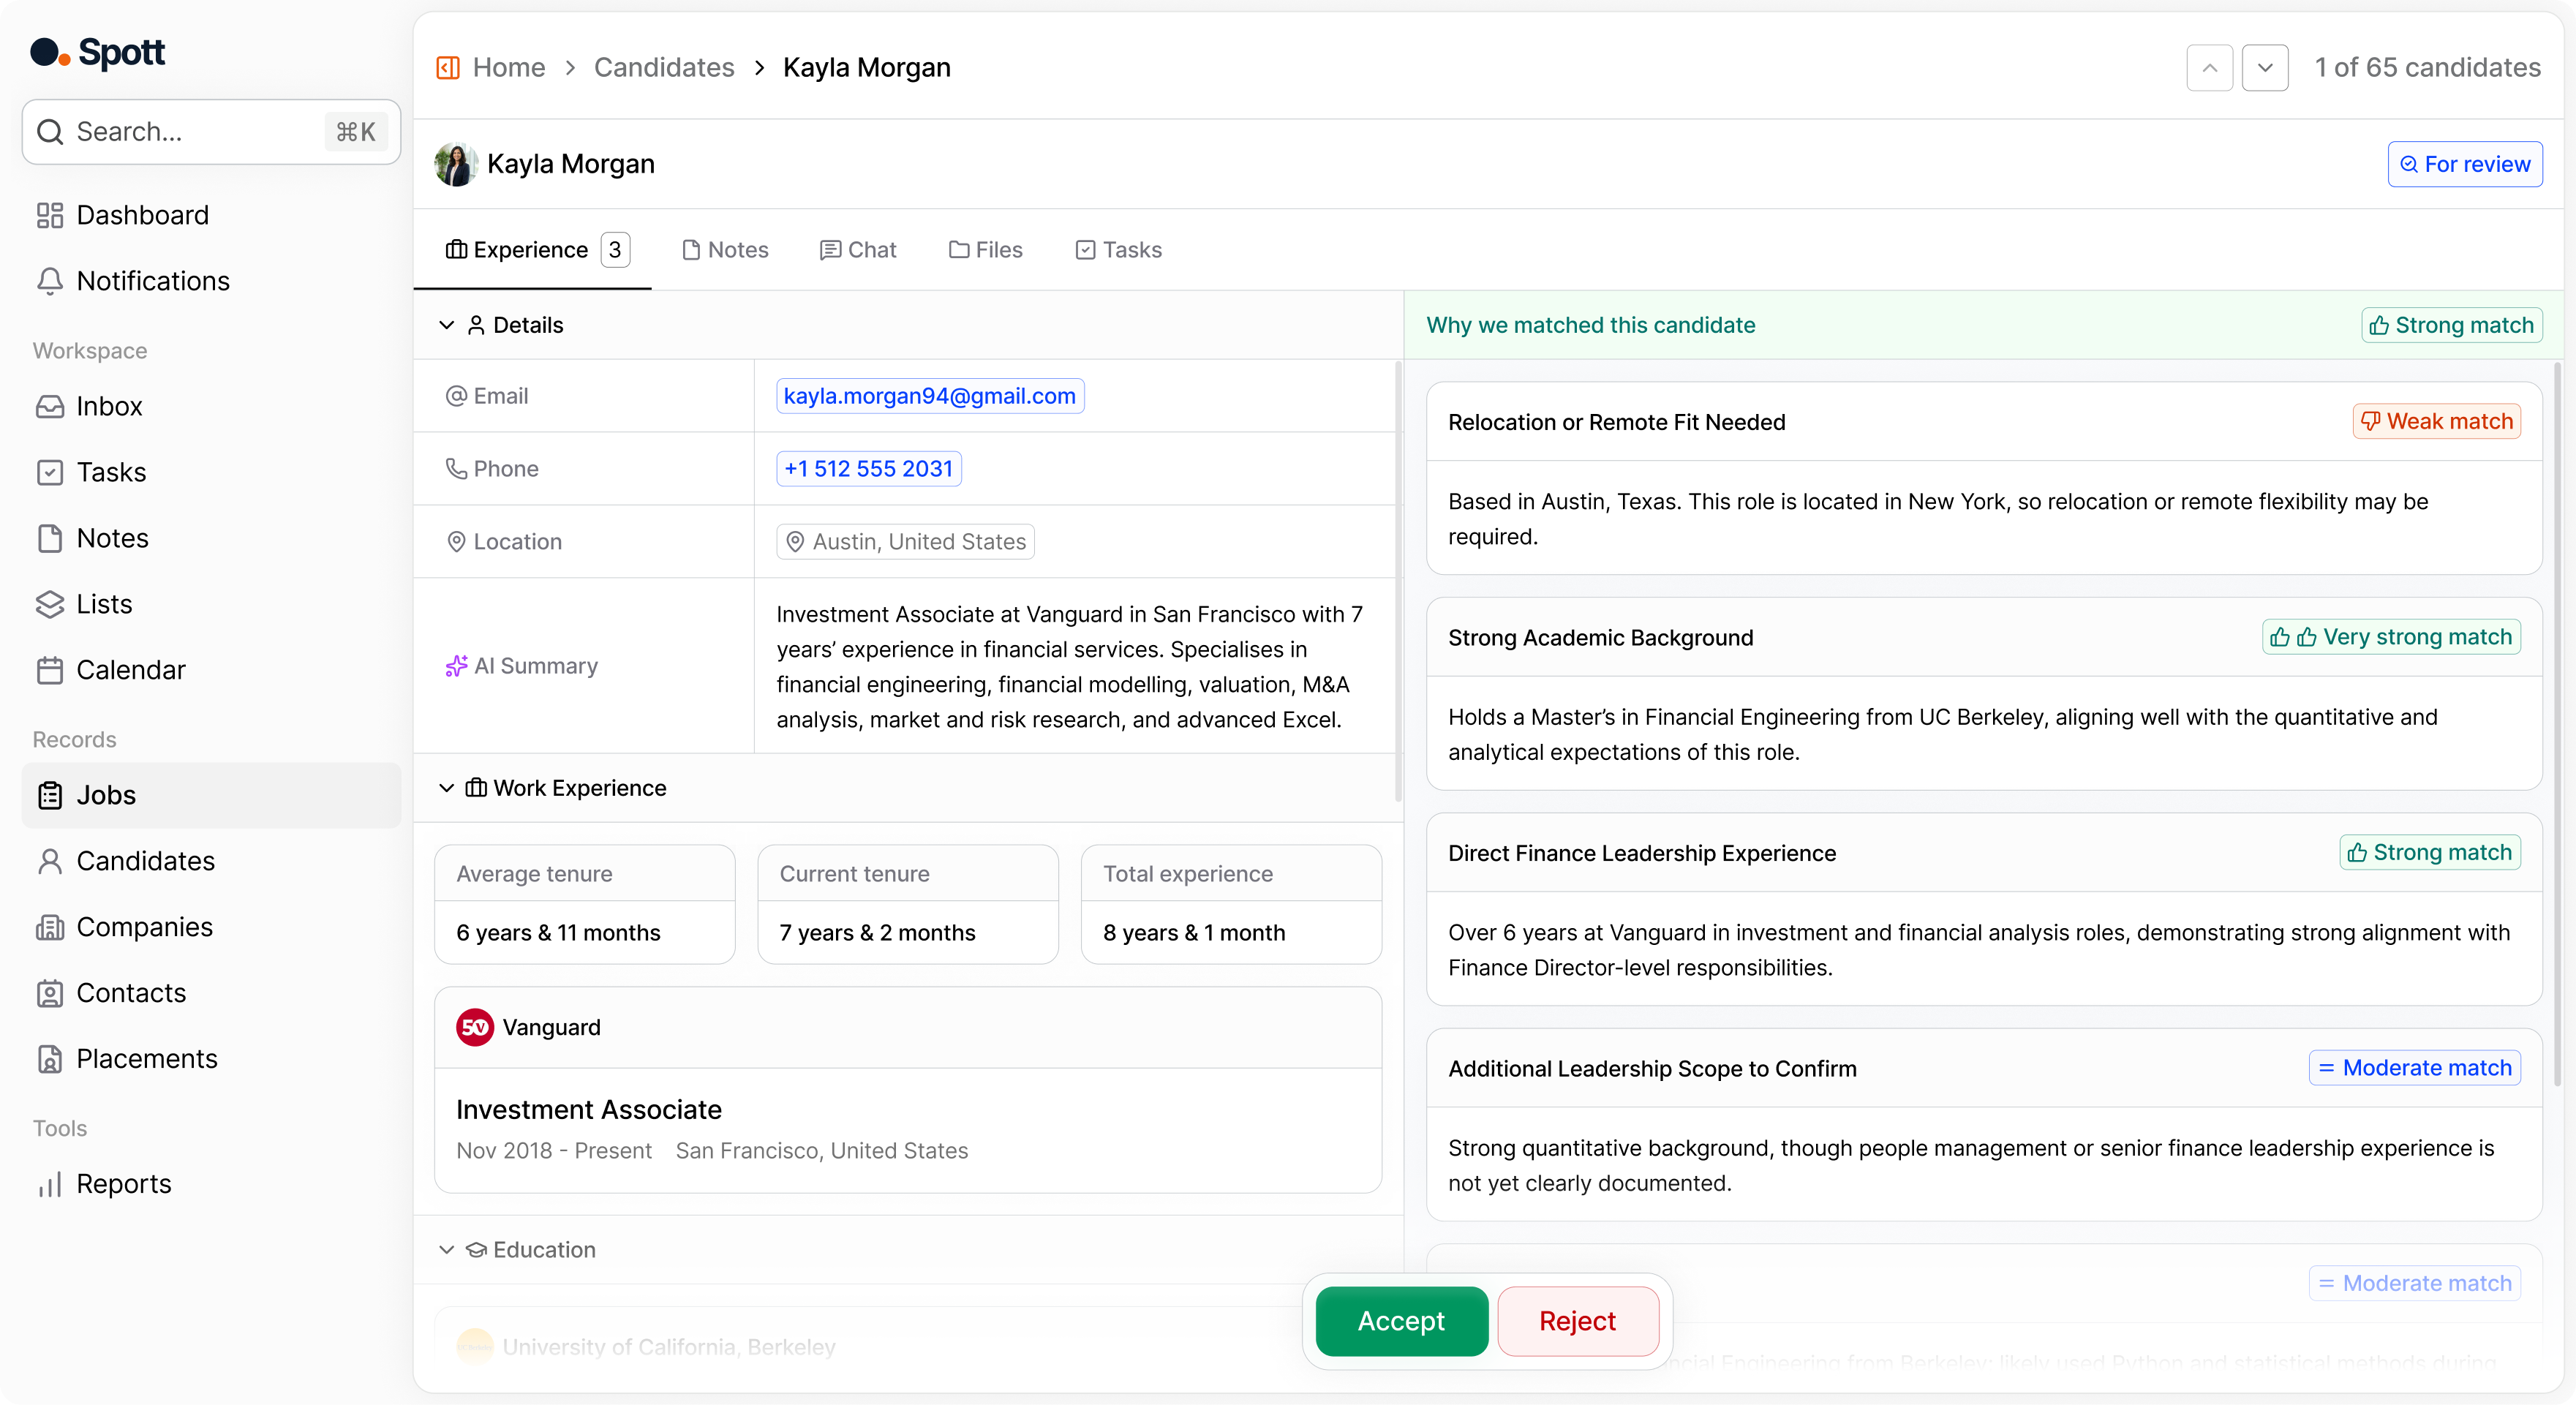The height and width of the screenshot is (1405, 2576).
Task: Click the Location field showing Austin
Action: 903,541
